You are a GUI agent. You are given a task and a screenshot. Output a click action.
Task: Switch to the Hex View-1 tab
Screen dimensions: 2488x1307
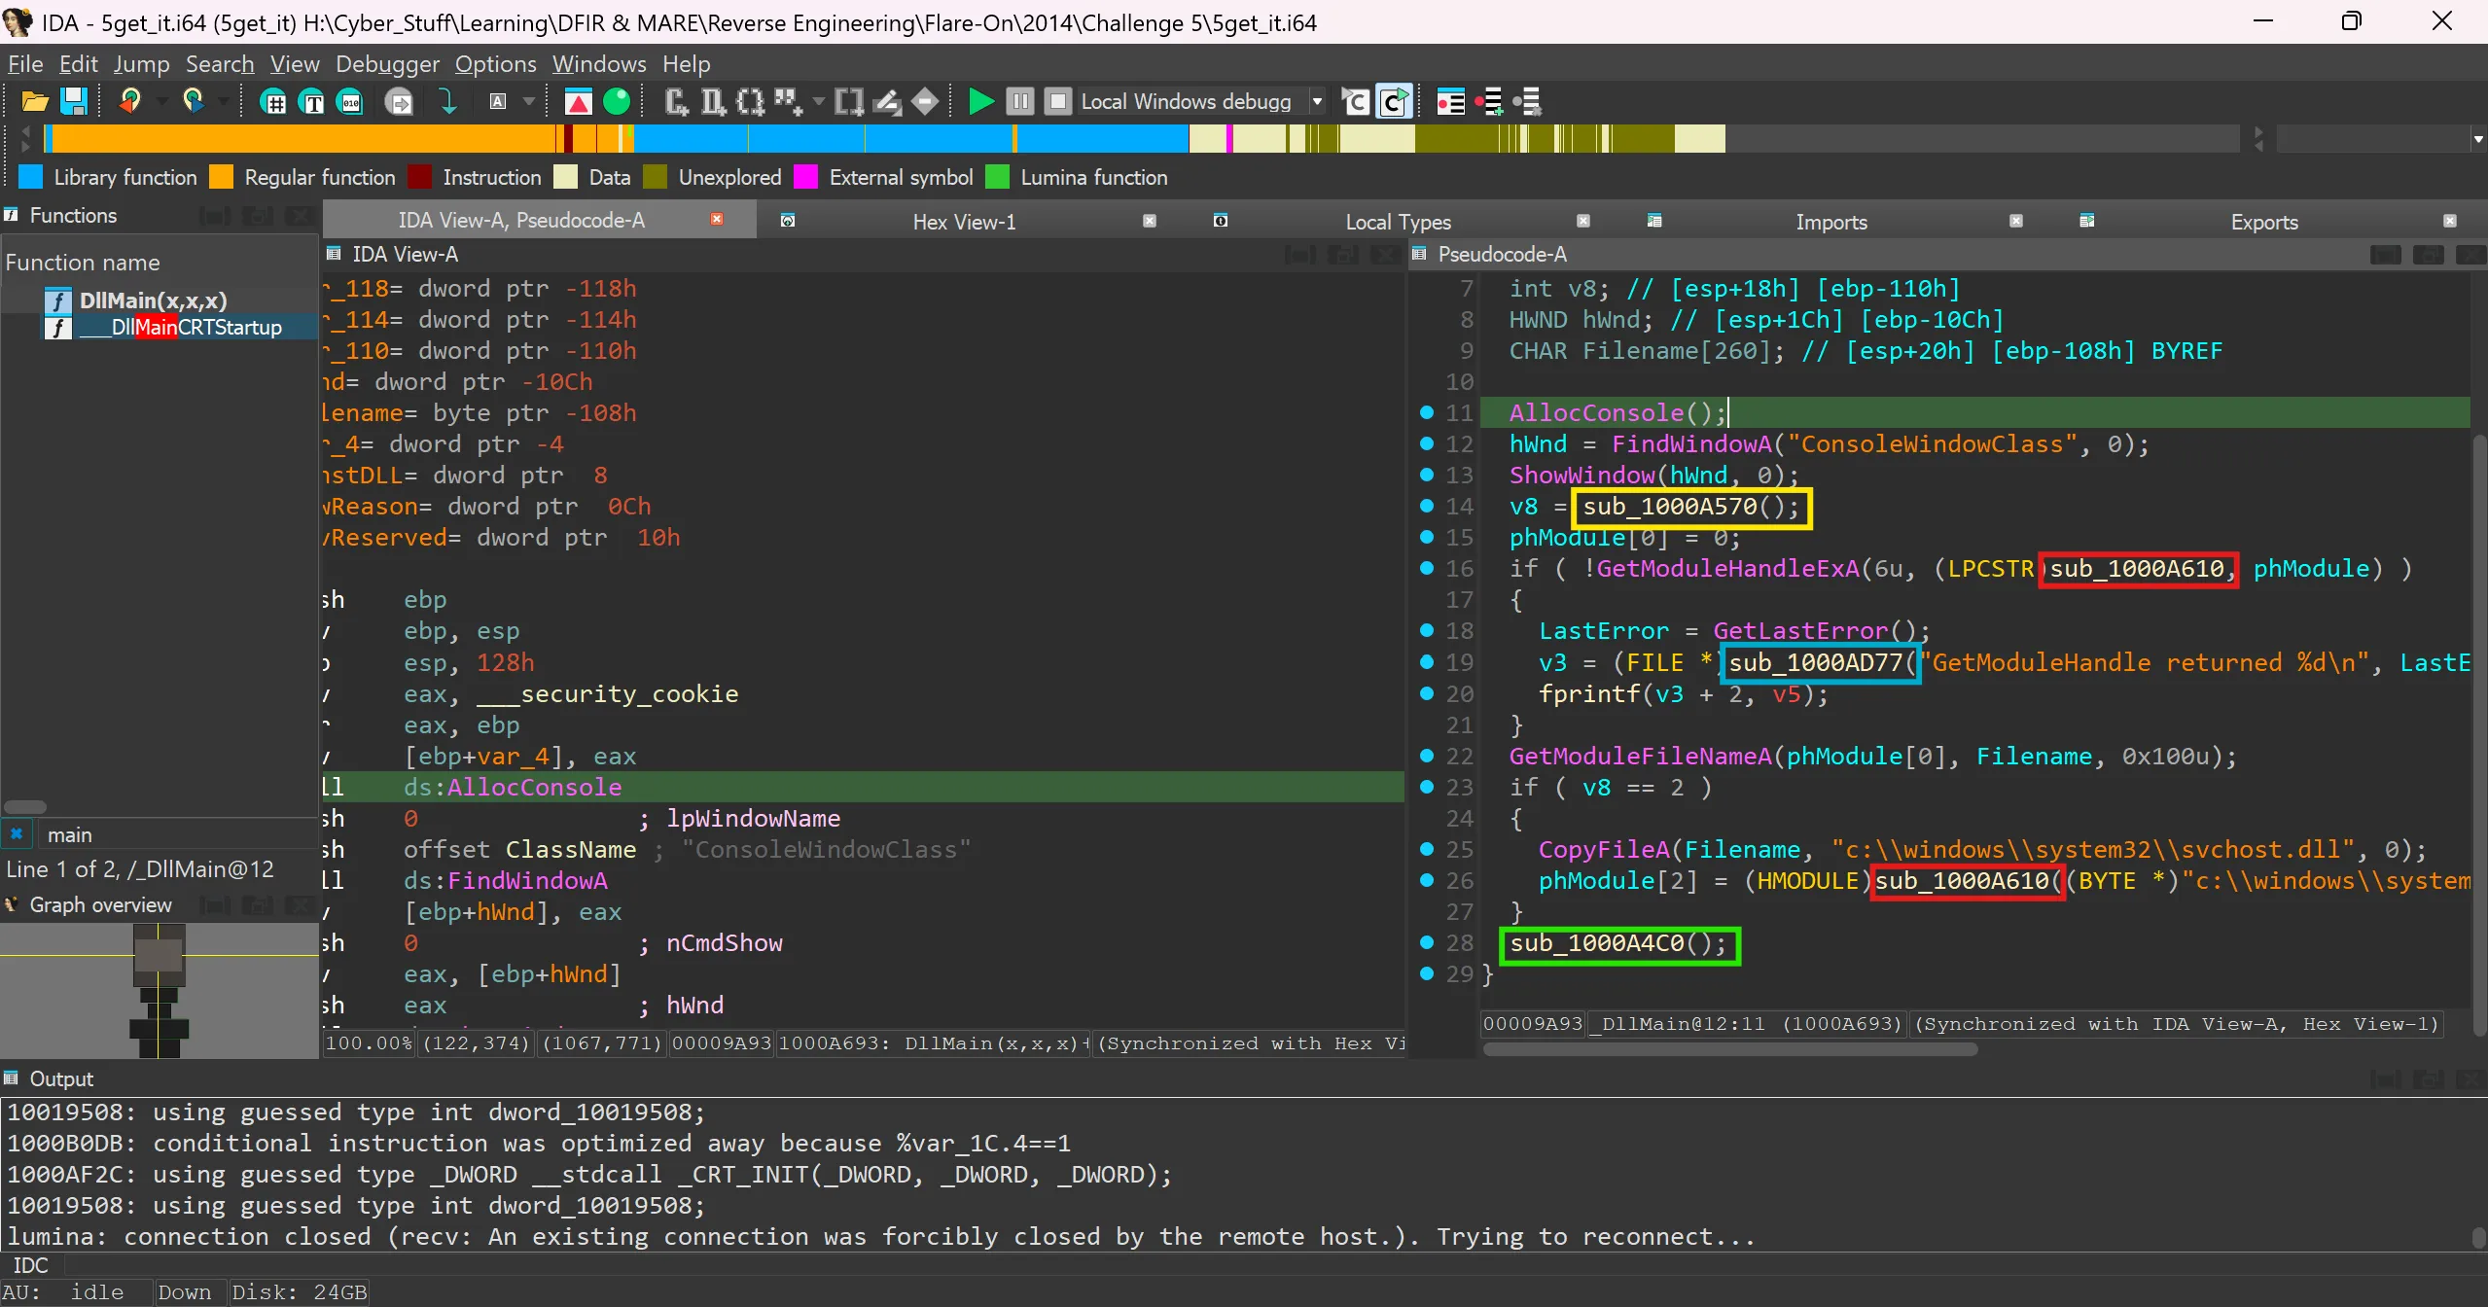tap(963, 222)
